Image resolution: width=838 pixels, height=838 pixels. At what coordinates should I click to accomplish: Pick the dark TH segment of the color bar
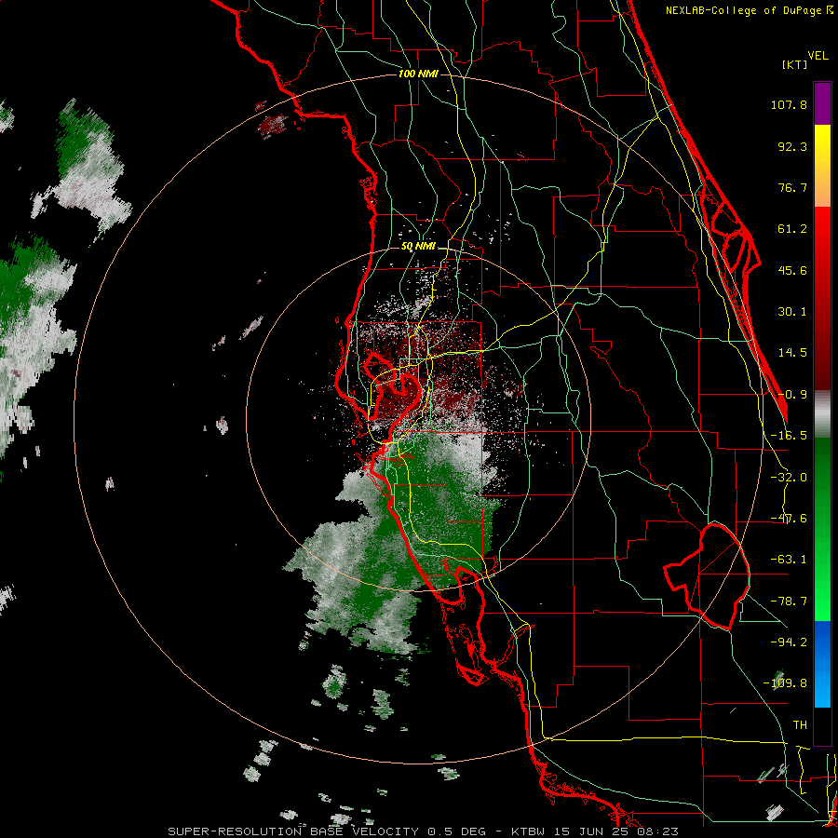click(x=822, y=725)
